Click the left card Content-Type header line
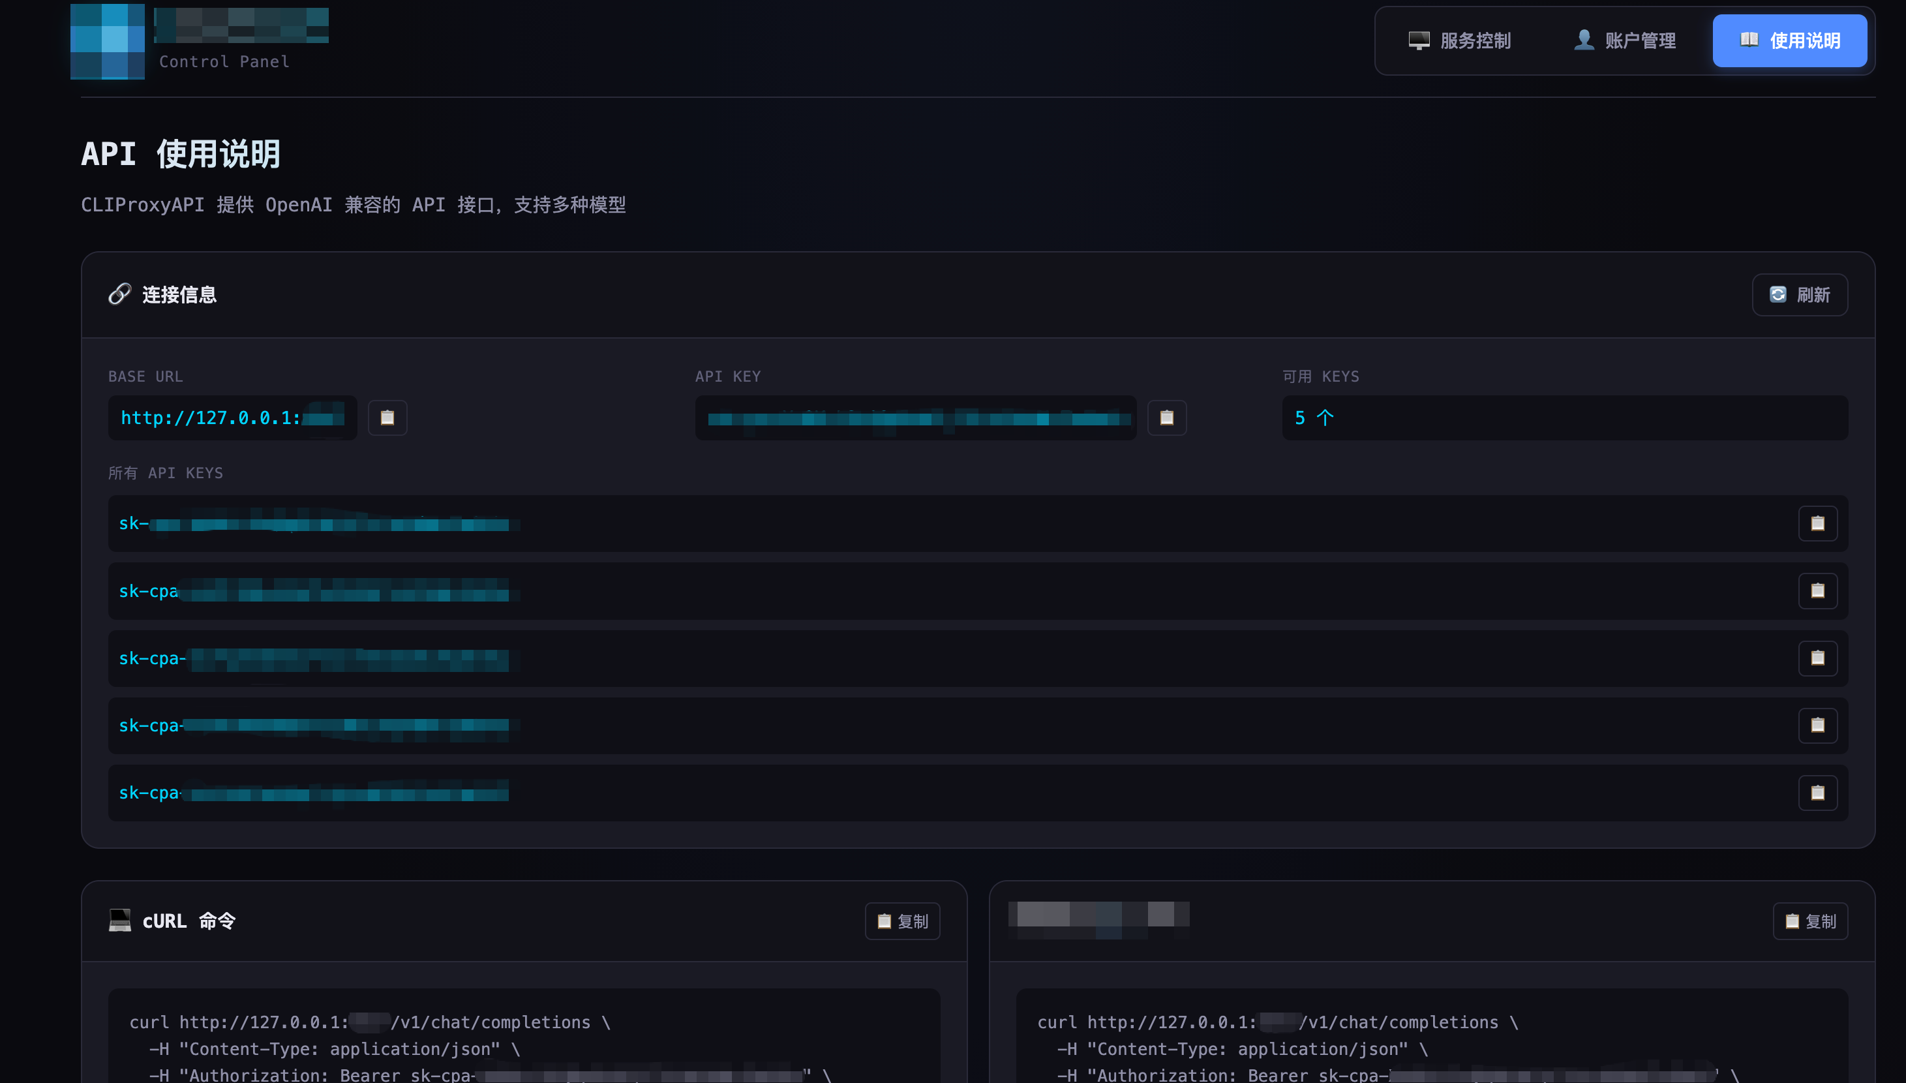This screenshot has height=1083, width=1906. click(335, 1049)
